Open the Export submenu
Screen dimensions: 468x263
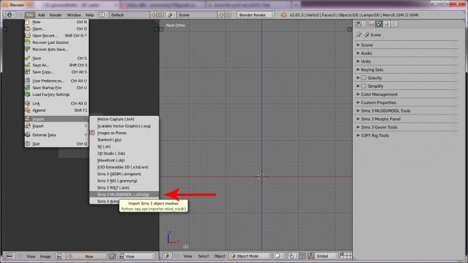point(56,126)
